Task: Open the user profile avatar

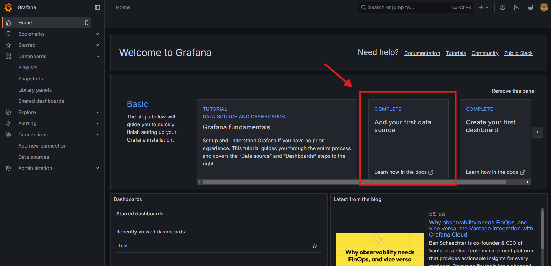Action: (544, 7)
